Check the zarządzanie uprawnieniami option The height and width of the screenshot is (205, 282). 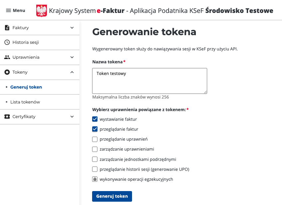pos(95,149)
